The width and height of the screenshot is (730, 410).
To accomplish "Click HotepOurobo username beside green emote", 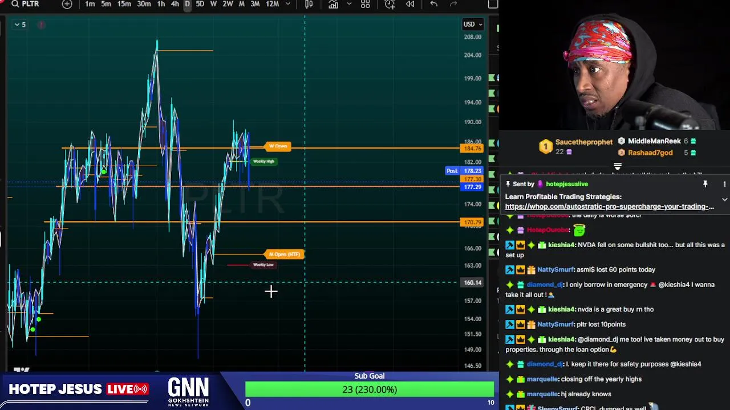I will point(547,230).
